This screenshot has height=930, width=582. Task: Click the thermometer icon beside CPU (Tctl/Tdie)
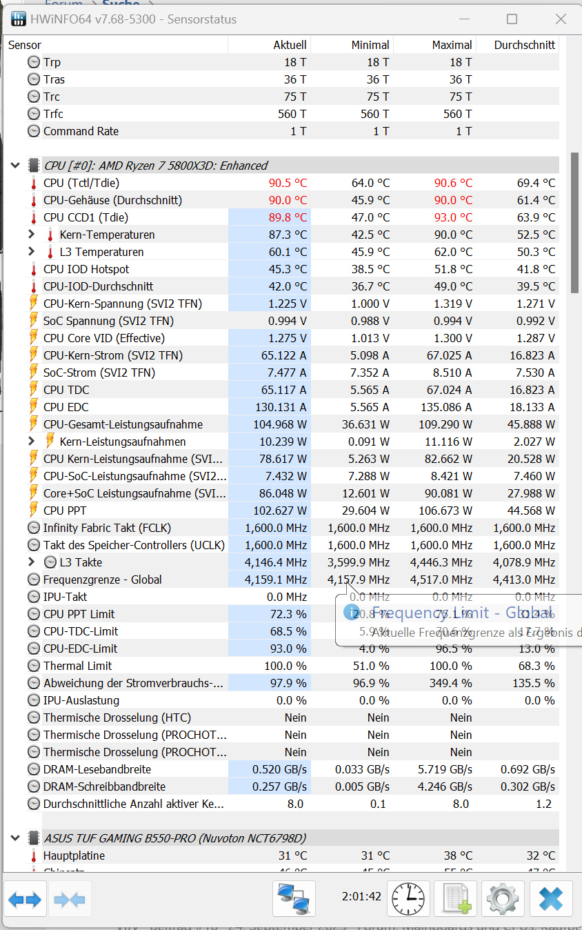[x=32, y=183]
